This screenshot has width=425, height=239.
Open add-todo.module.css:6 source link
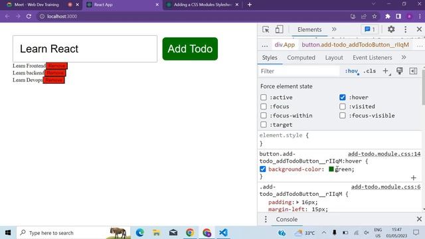[386, 187]
